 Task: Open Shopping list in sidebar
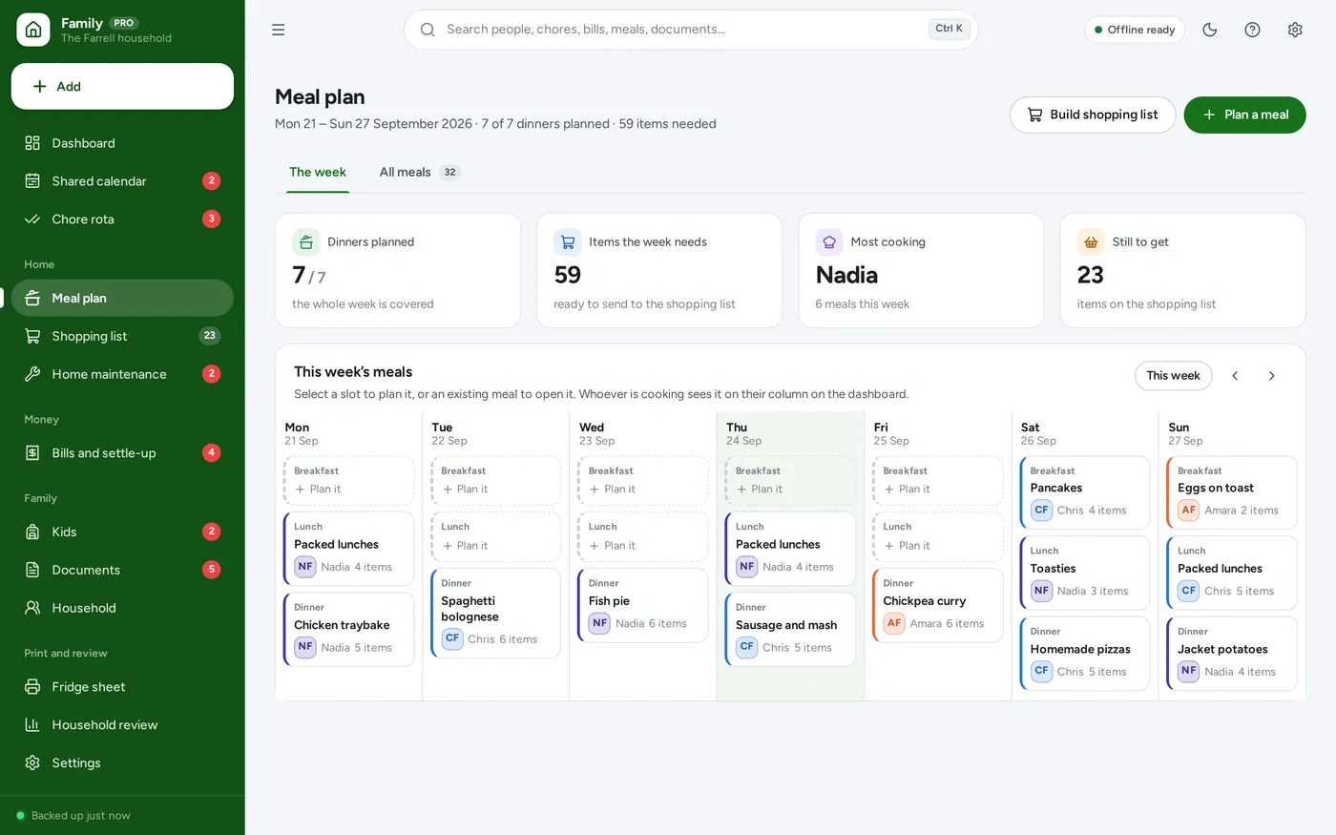(122, 336)
